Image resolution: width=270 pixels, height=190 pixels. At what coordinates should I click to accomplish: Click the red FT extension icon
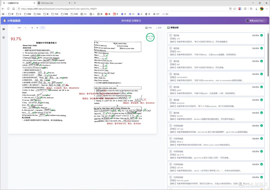240,9
